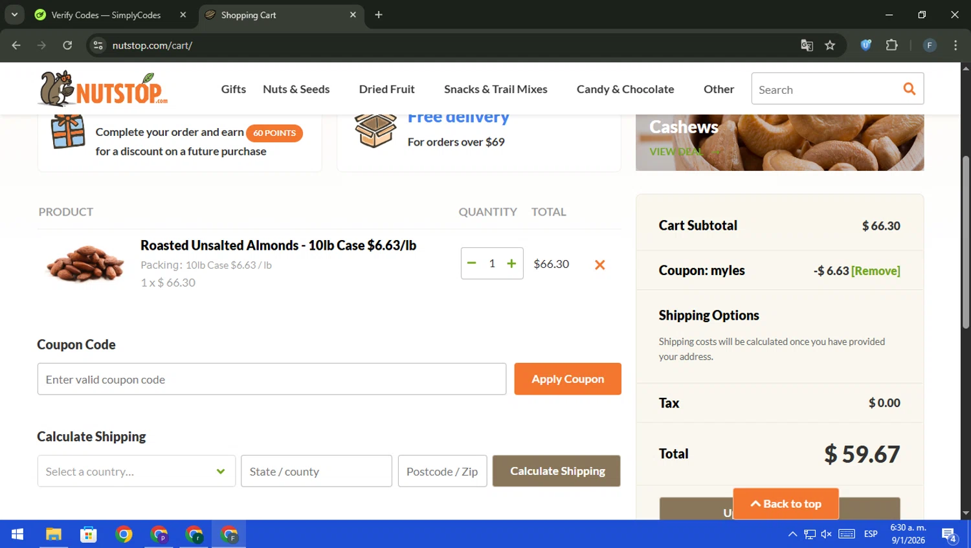Remove almonds with the orange X
The width and height of the screenshot is (971, 548).
(600, 265)
